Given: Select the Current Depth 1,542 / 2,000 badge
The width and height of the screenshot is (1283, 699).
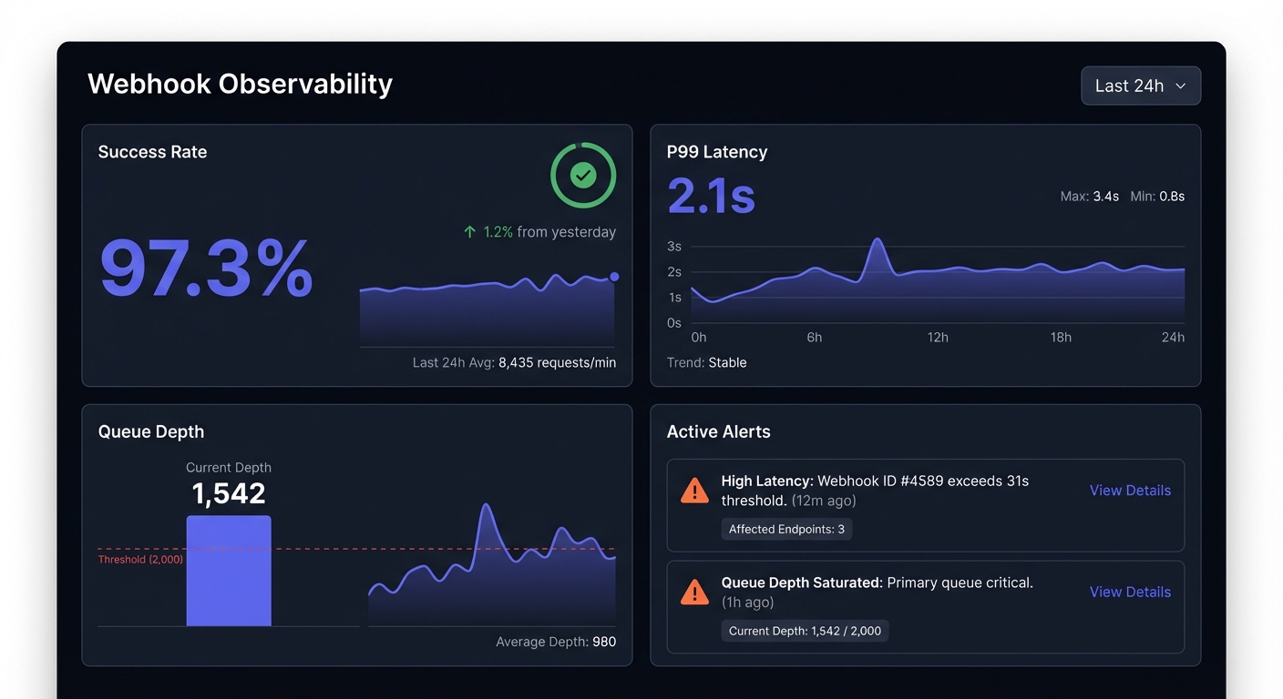Looking at the screenshot, I should 805,631.
